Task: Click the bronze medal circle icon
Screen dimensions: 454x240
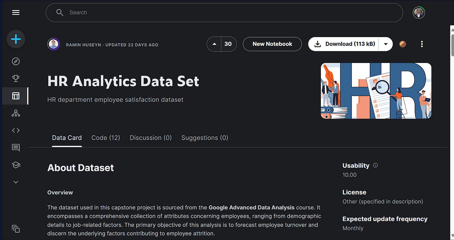Action: point(403,44)
